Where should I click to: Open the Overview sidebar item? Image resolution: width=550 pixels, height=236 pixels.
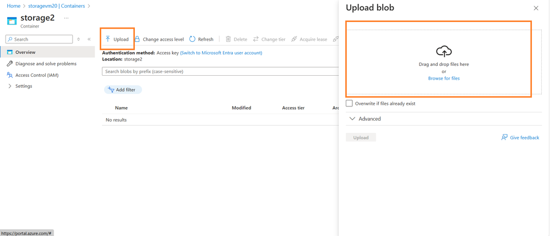[x=47, y=52]
